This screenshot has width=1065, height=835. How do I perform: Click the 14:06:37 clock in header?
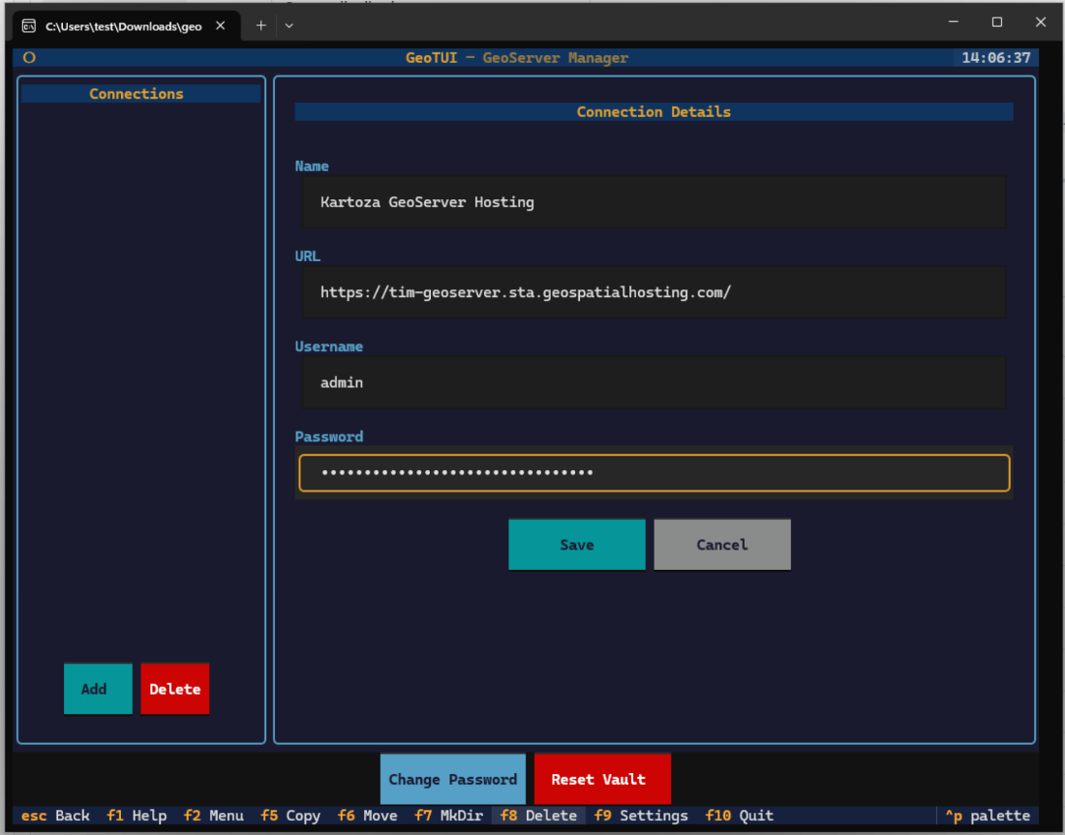pos(995,58)
